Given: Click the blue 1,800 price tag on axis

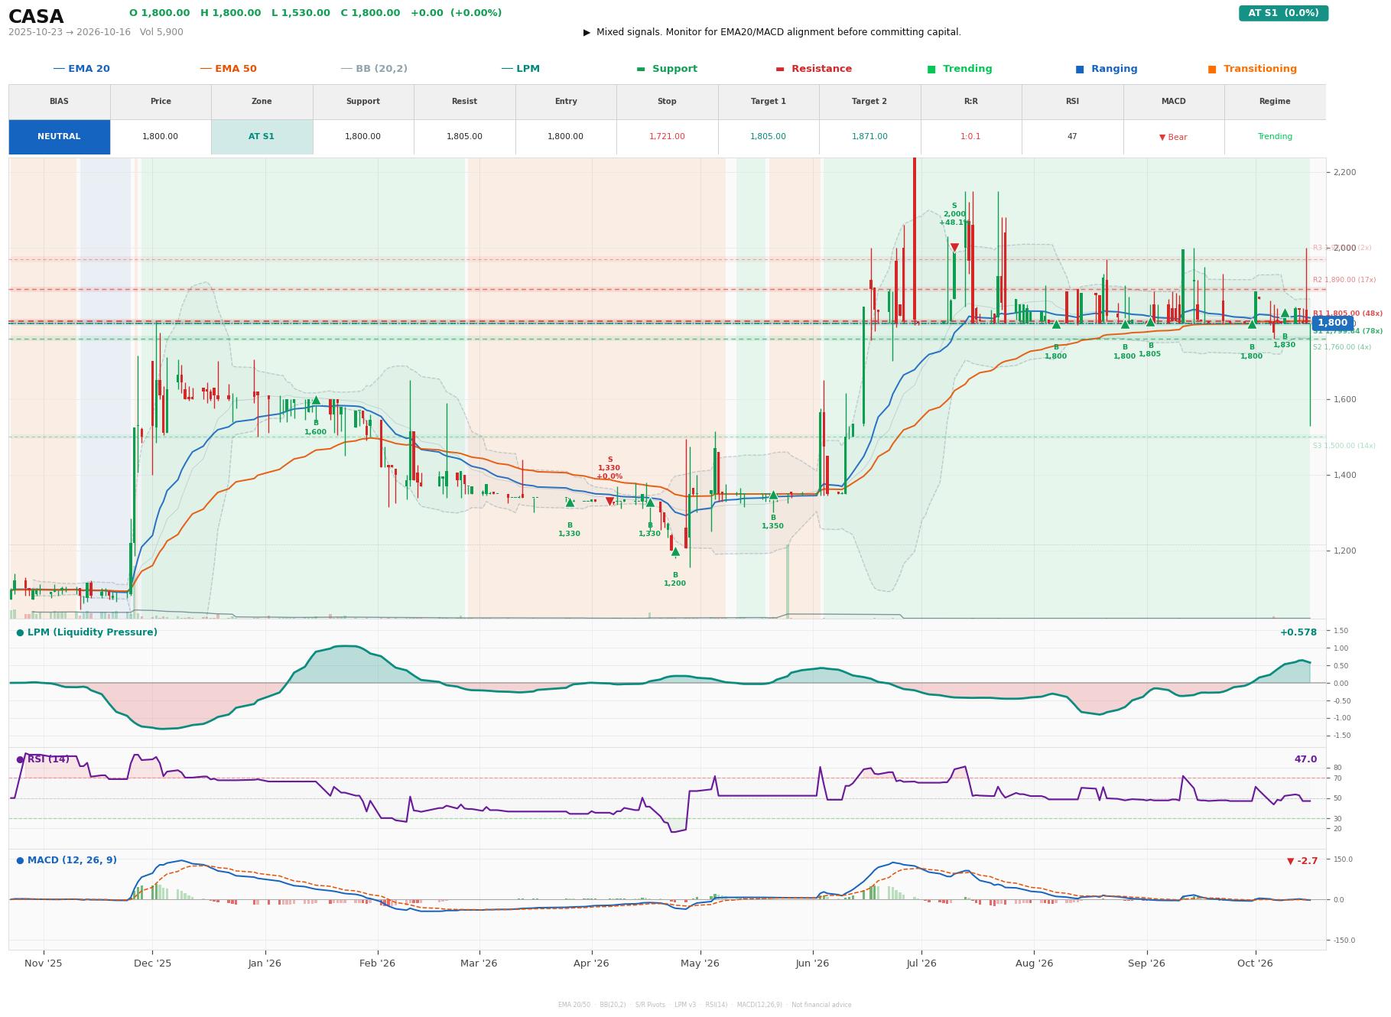Looking at the screenshot, I should [1332, 323].
